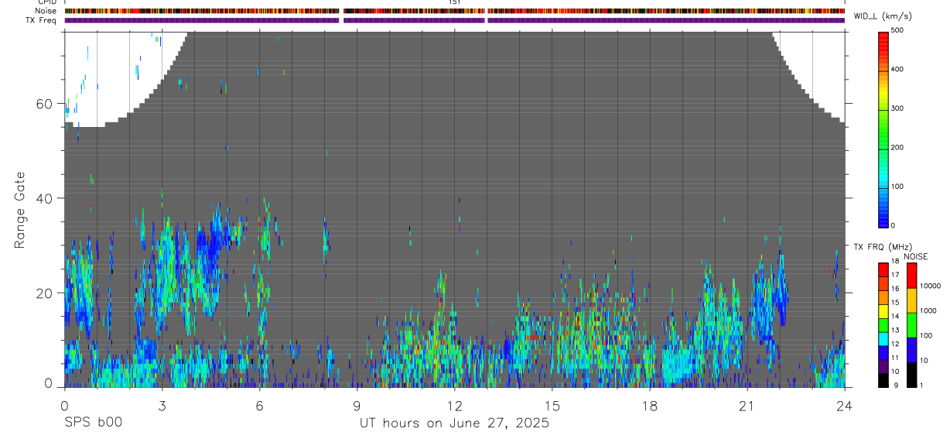Click the "9" hour tick on time axis
The height and width of the screenshot is (439, 950).
pyautogui.click(x=357, y=405)
